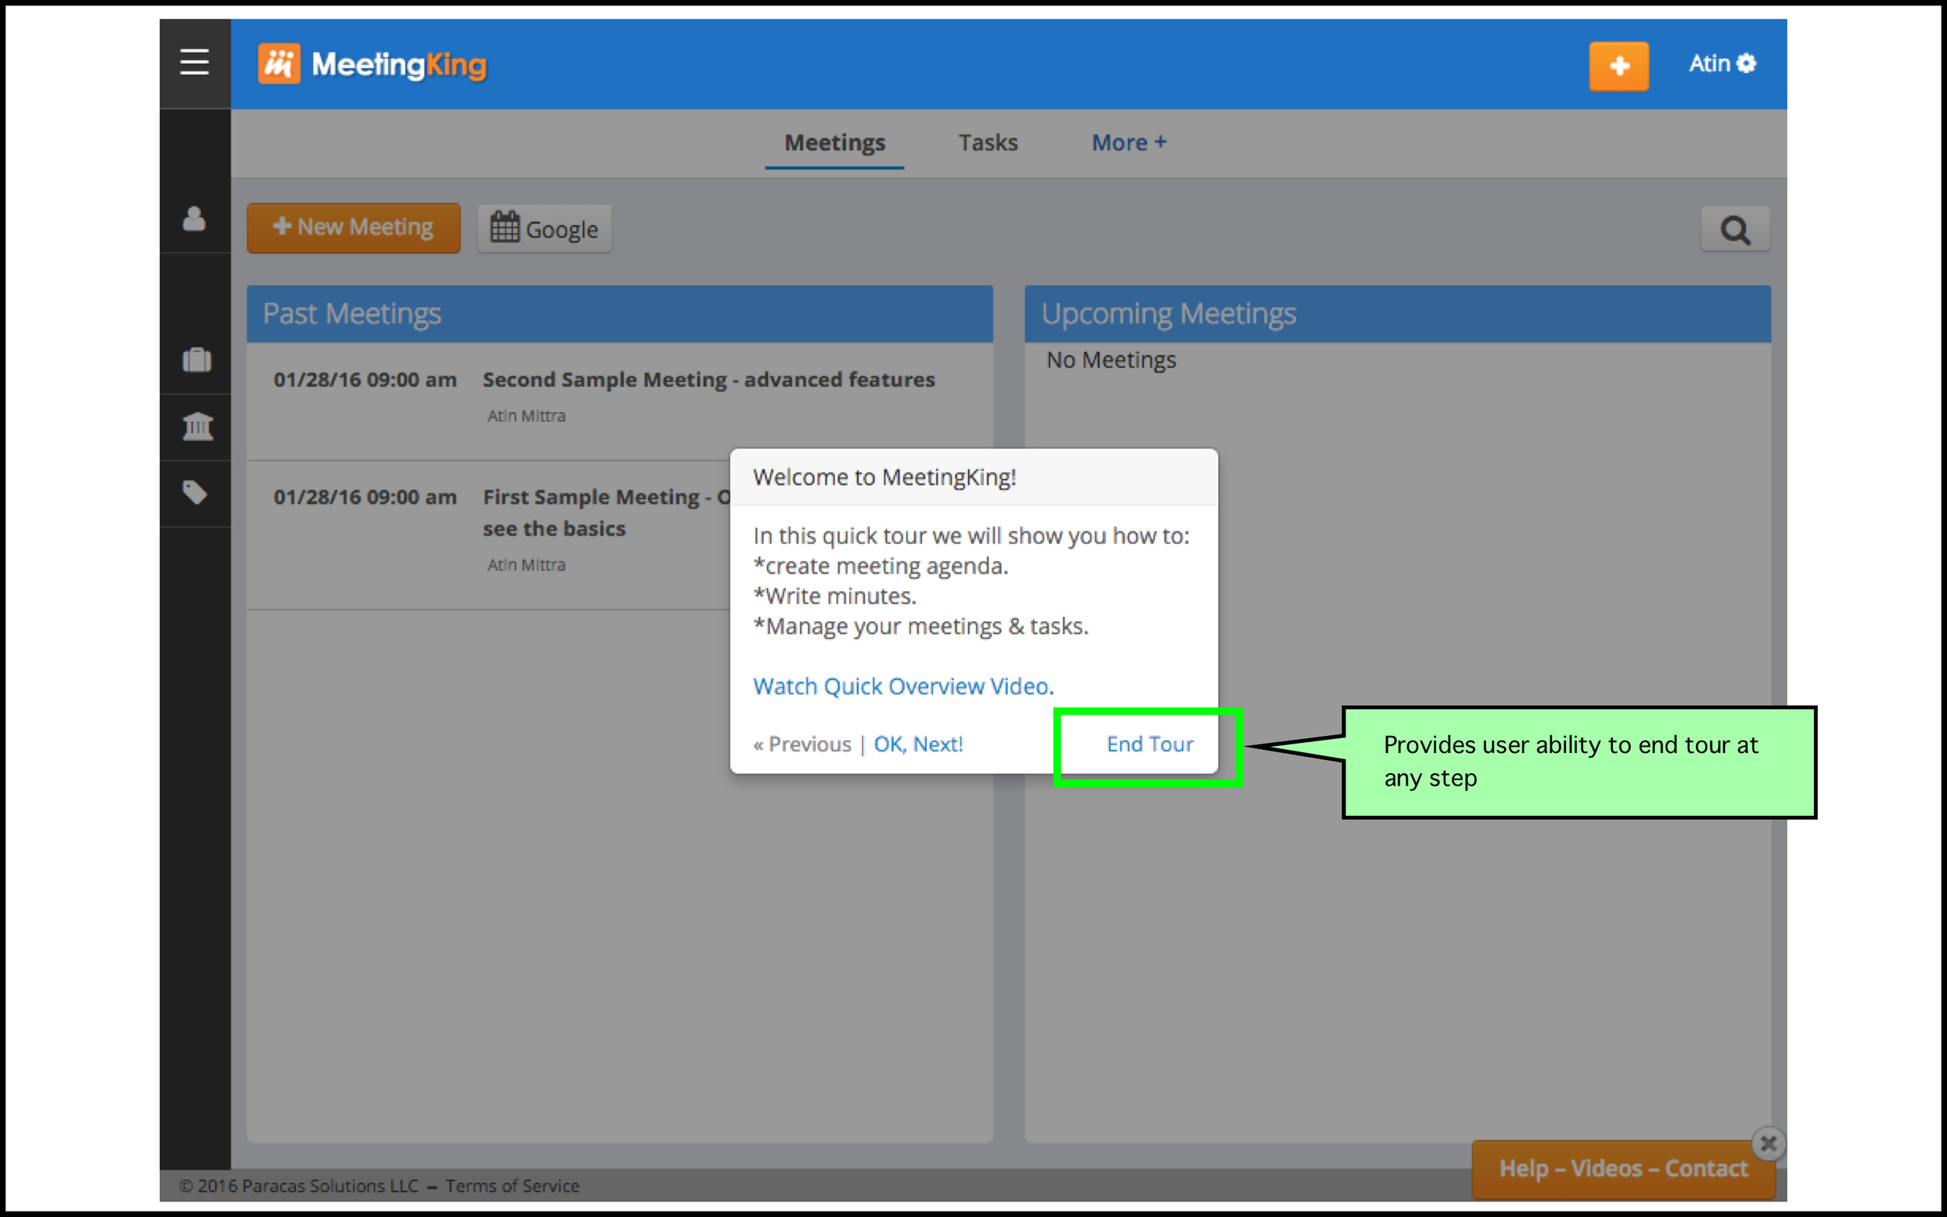Open Watch Quick Overview Video link
Image resolution: width=1947 pixels, height=1217 pixels.
900,686
